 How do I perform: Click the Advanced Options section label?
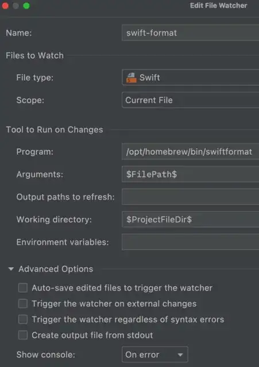(56, 269)
